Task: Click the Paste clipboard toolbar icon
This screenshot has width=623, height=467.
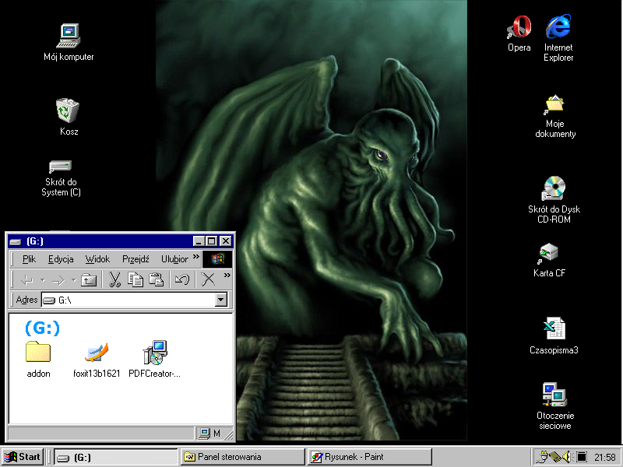Action: coord(157,279)
